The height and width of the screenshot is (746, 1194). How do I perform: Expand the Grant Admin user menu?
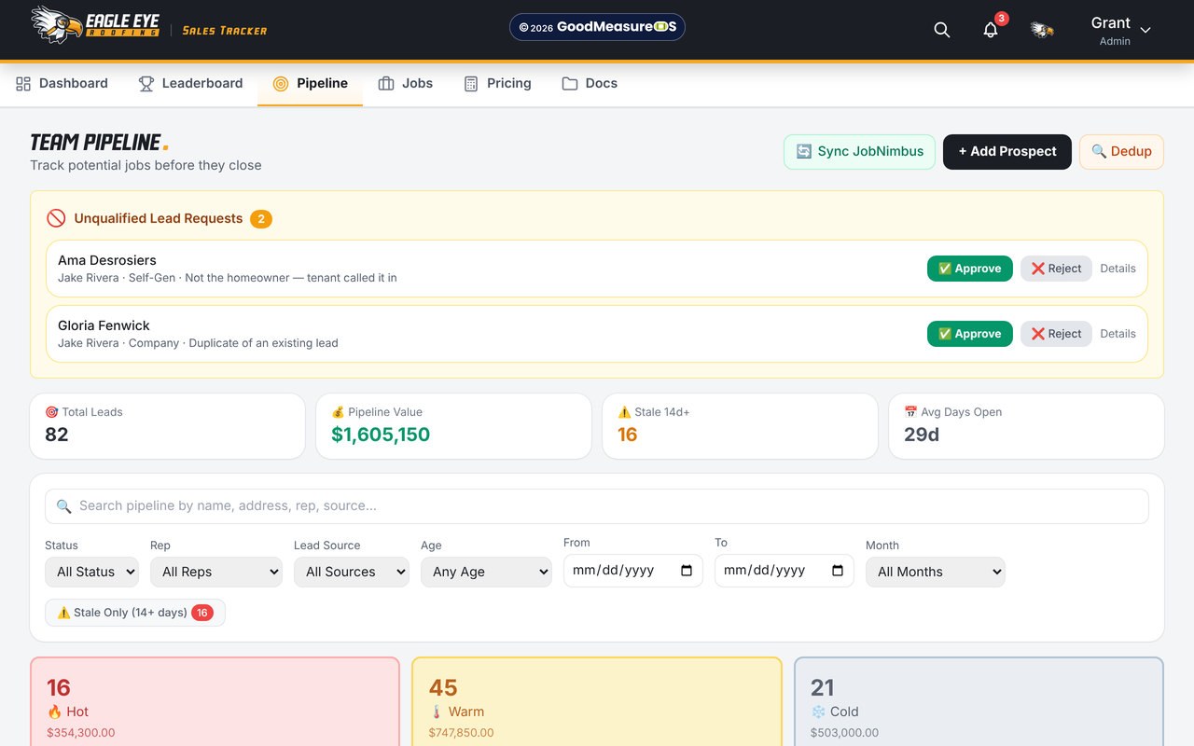pos(1120,30)
